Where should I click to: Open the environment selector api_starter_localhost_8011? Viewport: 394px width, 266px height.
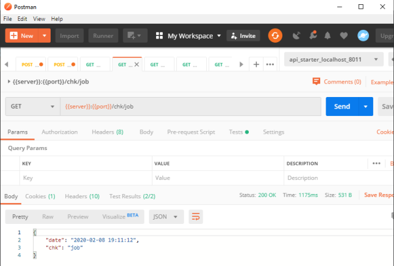[334, 60]
